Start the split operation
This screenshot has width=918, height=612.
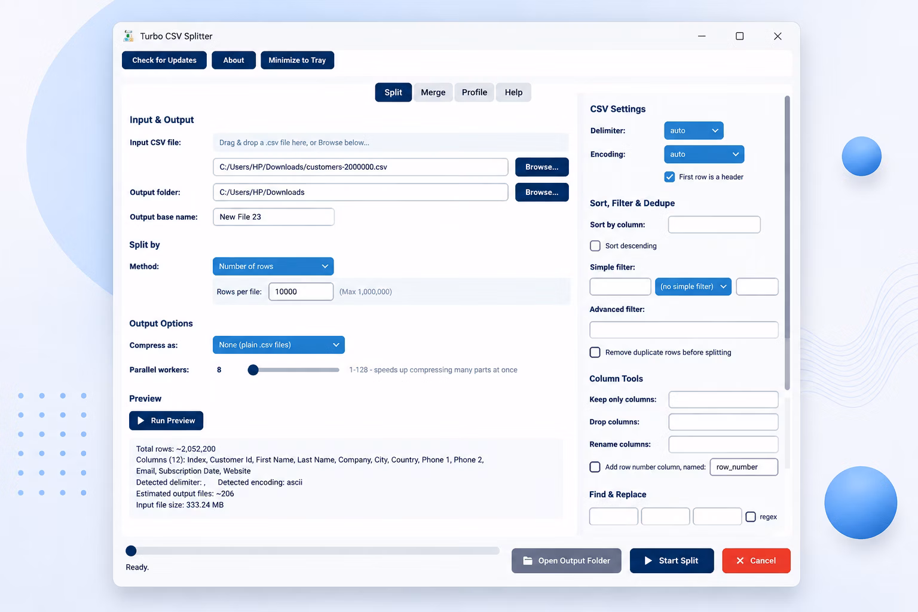point(672,561)
